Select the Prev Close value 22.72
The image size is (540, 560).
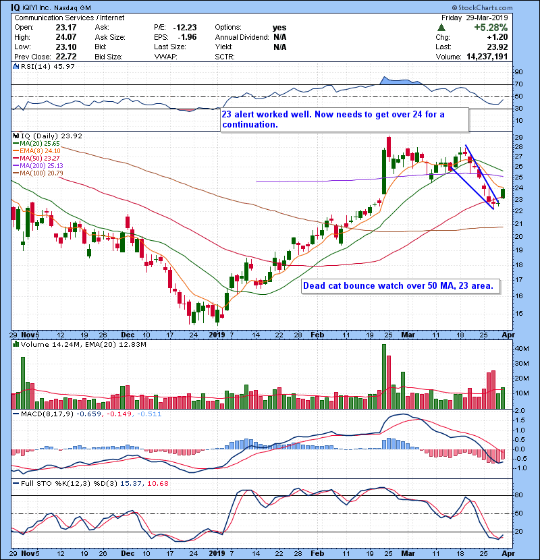pyautogui.click(x=65, y=57)
